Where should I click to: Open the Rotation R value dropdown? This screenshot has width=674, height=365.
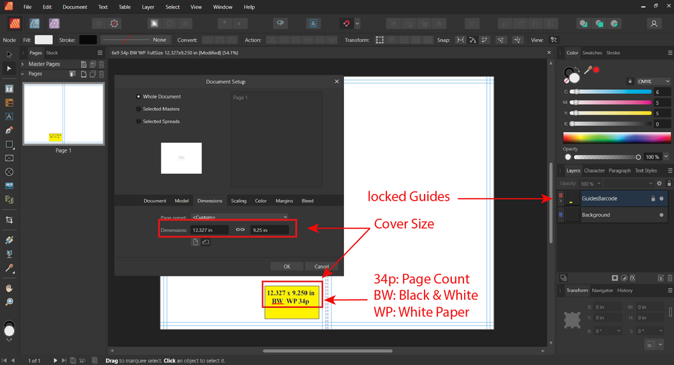click(x=618, y=331)
